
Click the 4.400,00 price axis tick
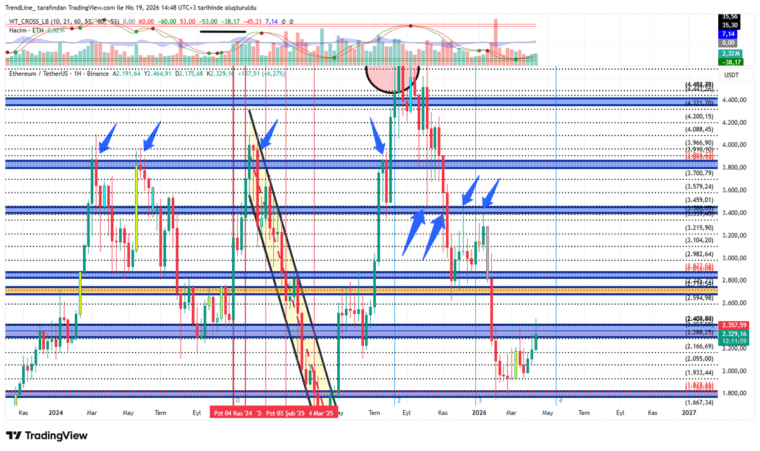click(734, 100)
